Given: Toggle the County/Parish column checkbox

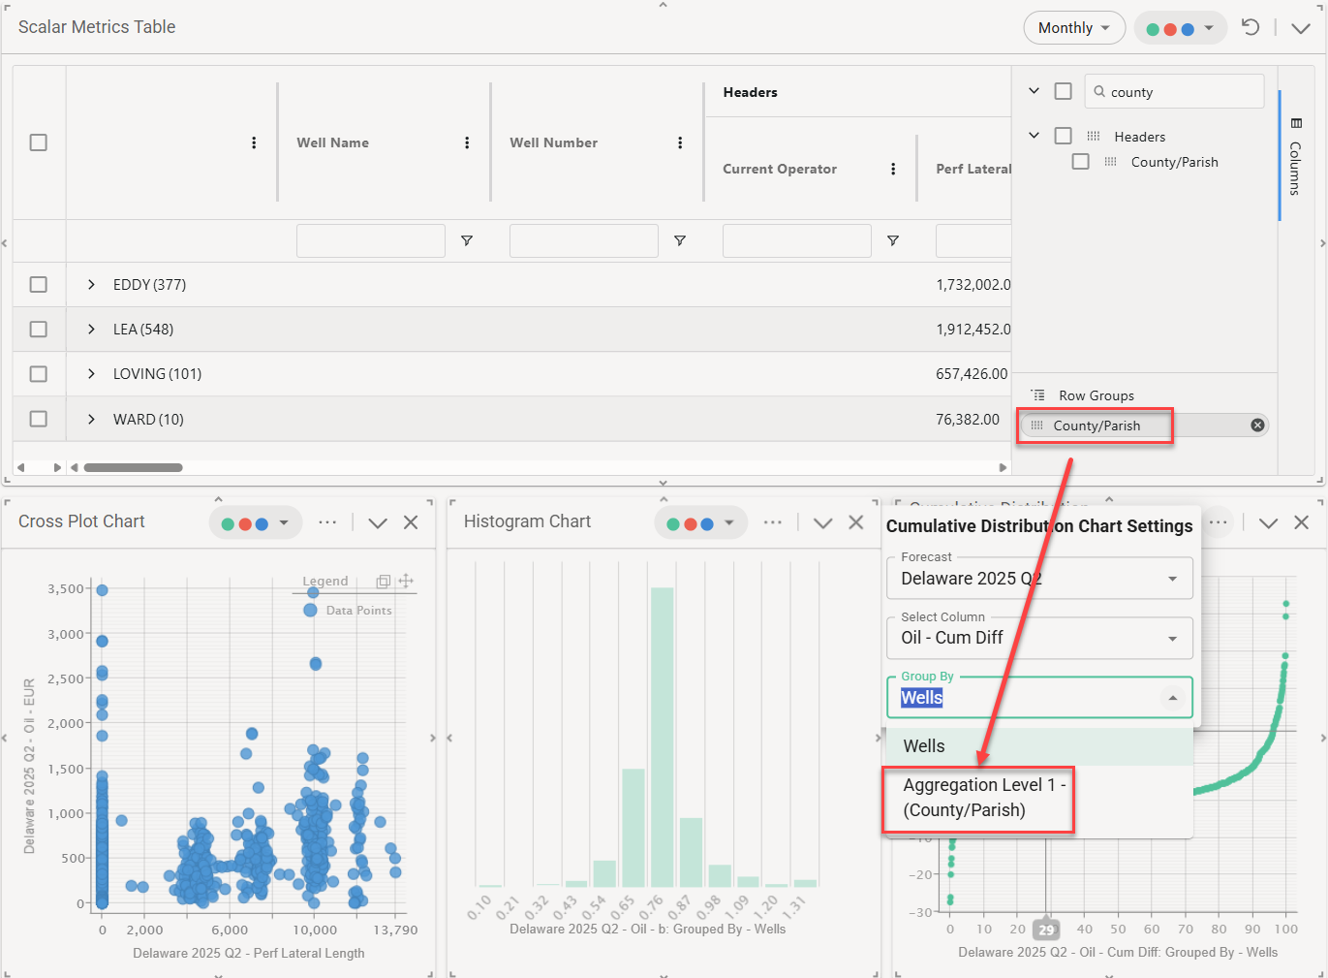Looking at the screenshot, I should 1081,162.
